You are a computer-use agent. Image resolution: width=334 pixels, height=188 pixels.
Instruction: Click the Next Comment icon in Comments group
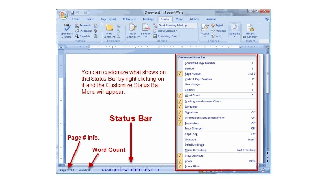119,36
